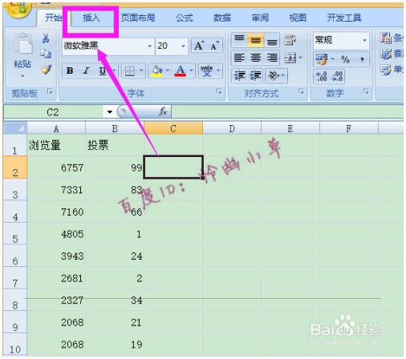Screen dimensions: 406x359
Task: Click the Copy icon in clipboard group
Action: pyautogui.click(x=46, y=54)
